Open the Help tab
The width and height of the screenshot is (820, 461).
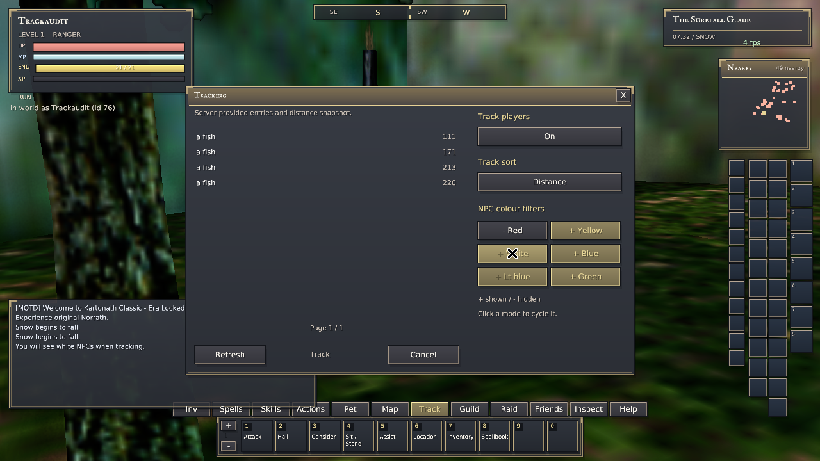[x=628, y=409]
